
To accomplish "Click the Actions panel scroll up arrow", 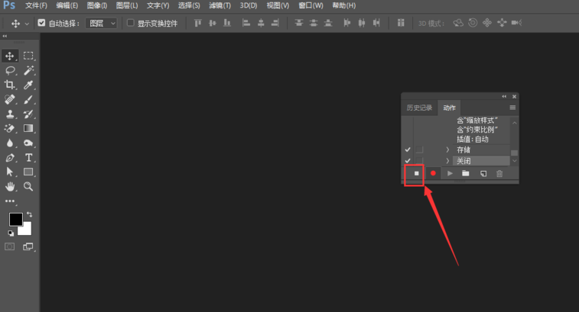I will [515, 123].
